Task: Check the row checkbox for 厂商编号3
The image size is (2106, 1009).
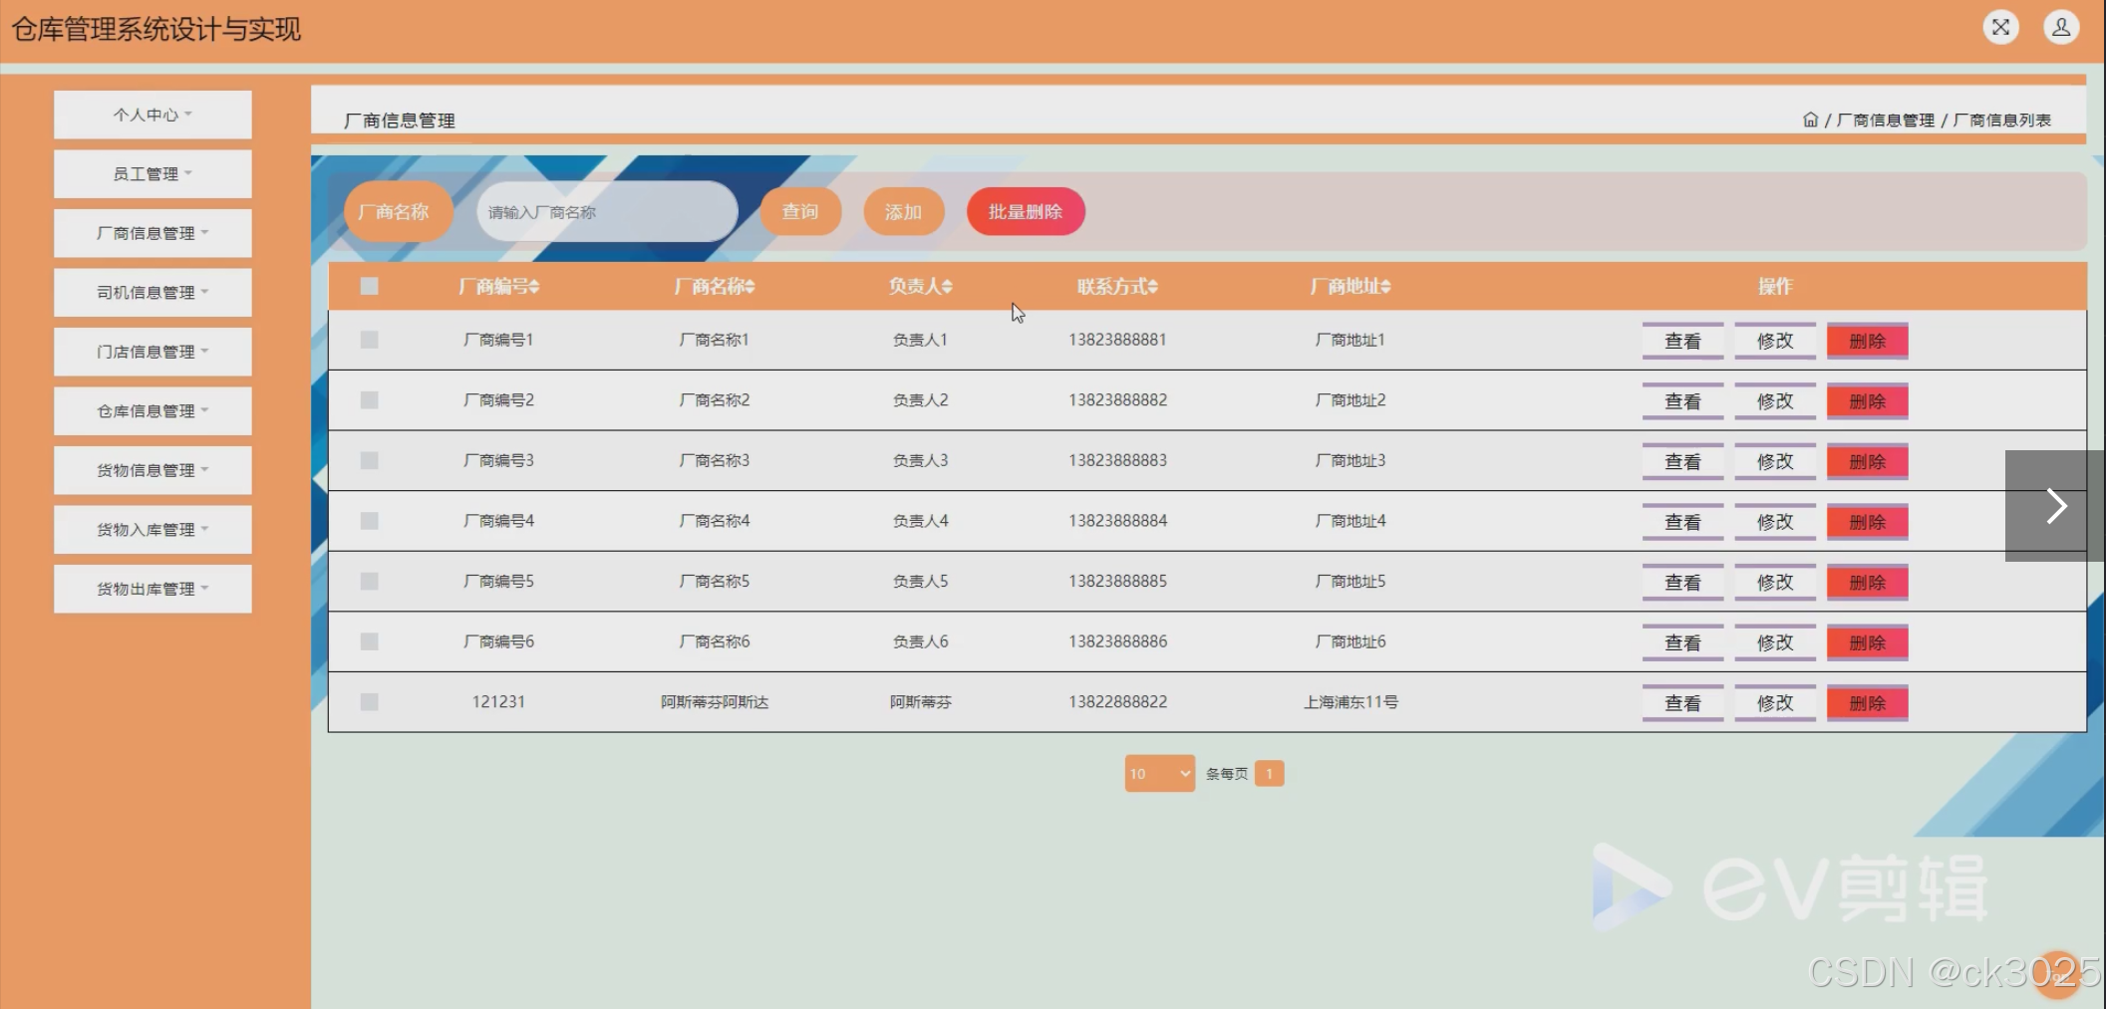Action: (369, 460)
